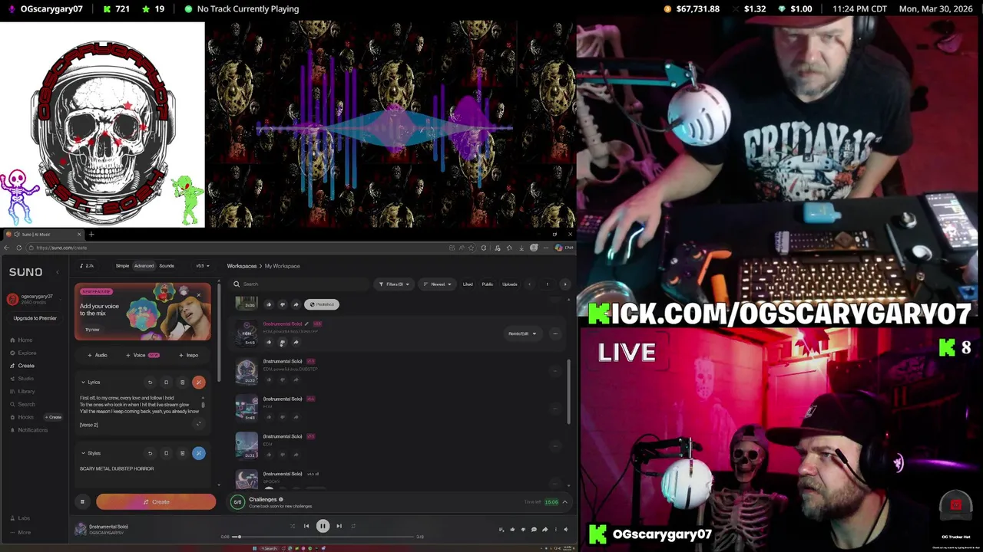Edit title pencil icon on highlighted song

306,324
